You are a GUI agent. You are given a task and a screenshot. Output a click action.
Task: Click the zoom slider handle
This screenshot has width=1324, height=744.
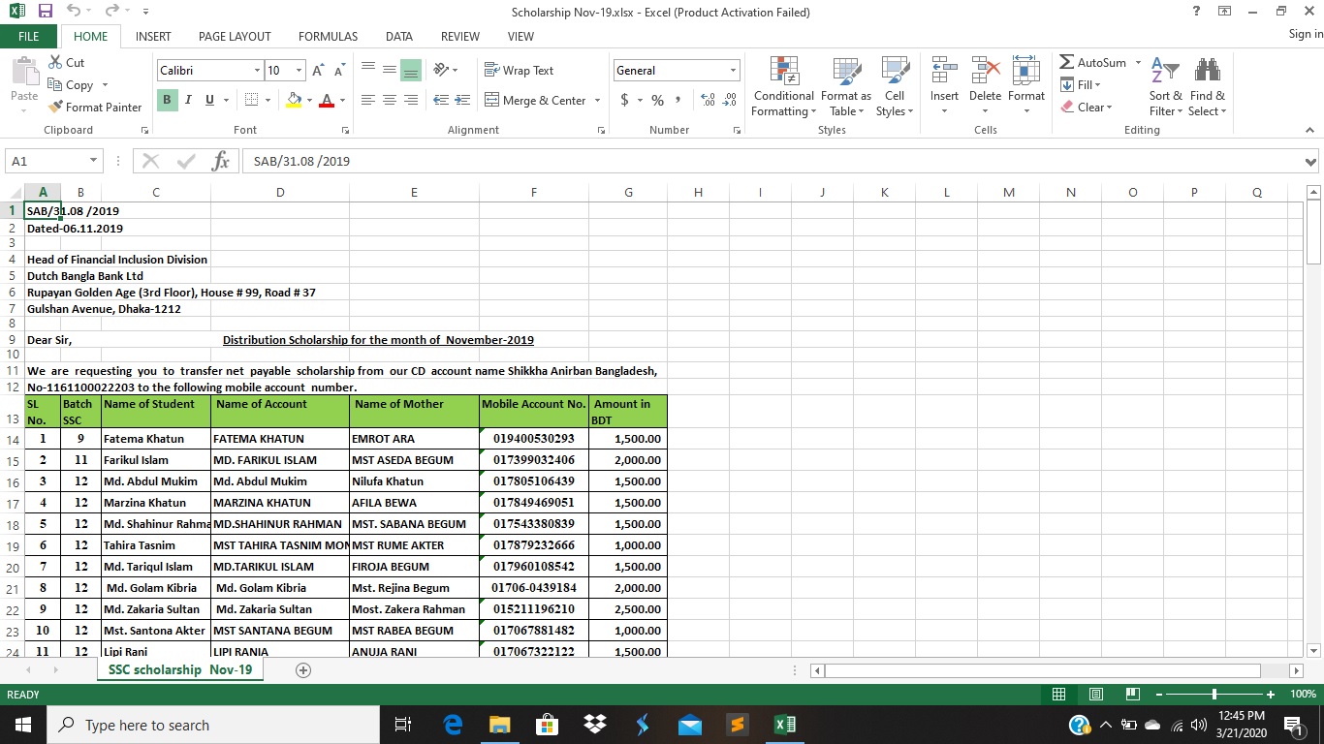coord(1214,695)
